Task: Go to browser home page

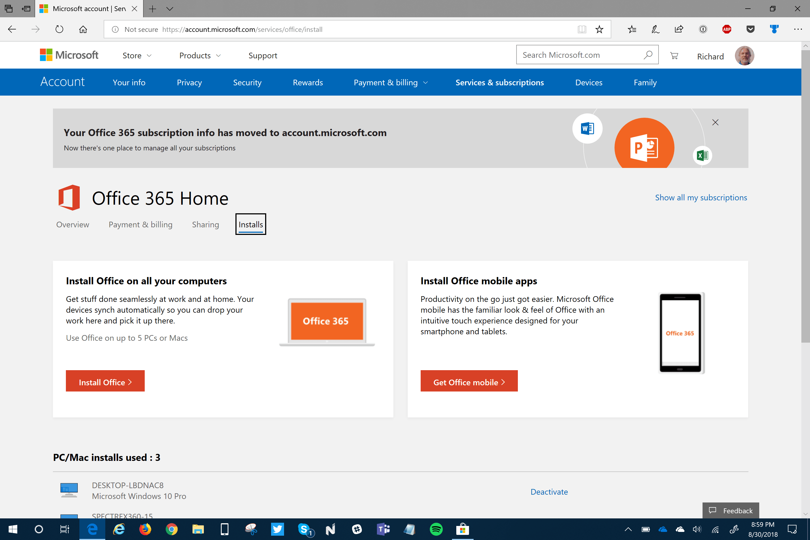Action: coord(83,29)
